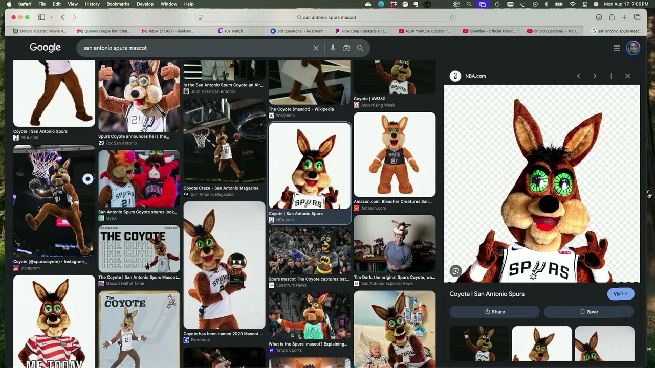655x368 pixels.
Task: Toggle the Safari sidebar button
Action: [41, 17]
